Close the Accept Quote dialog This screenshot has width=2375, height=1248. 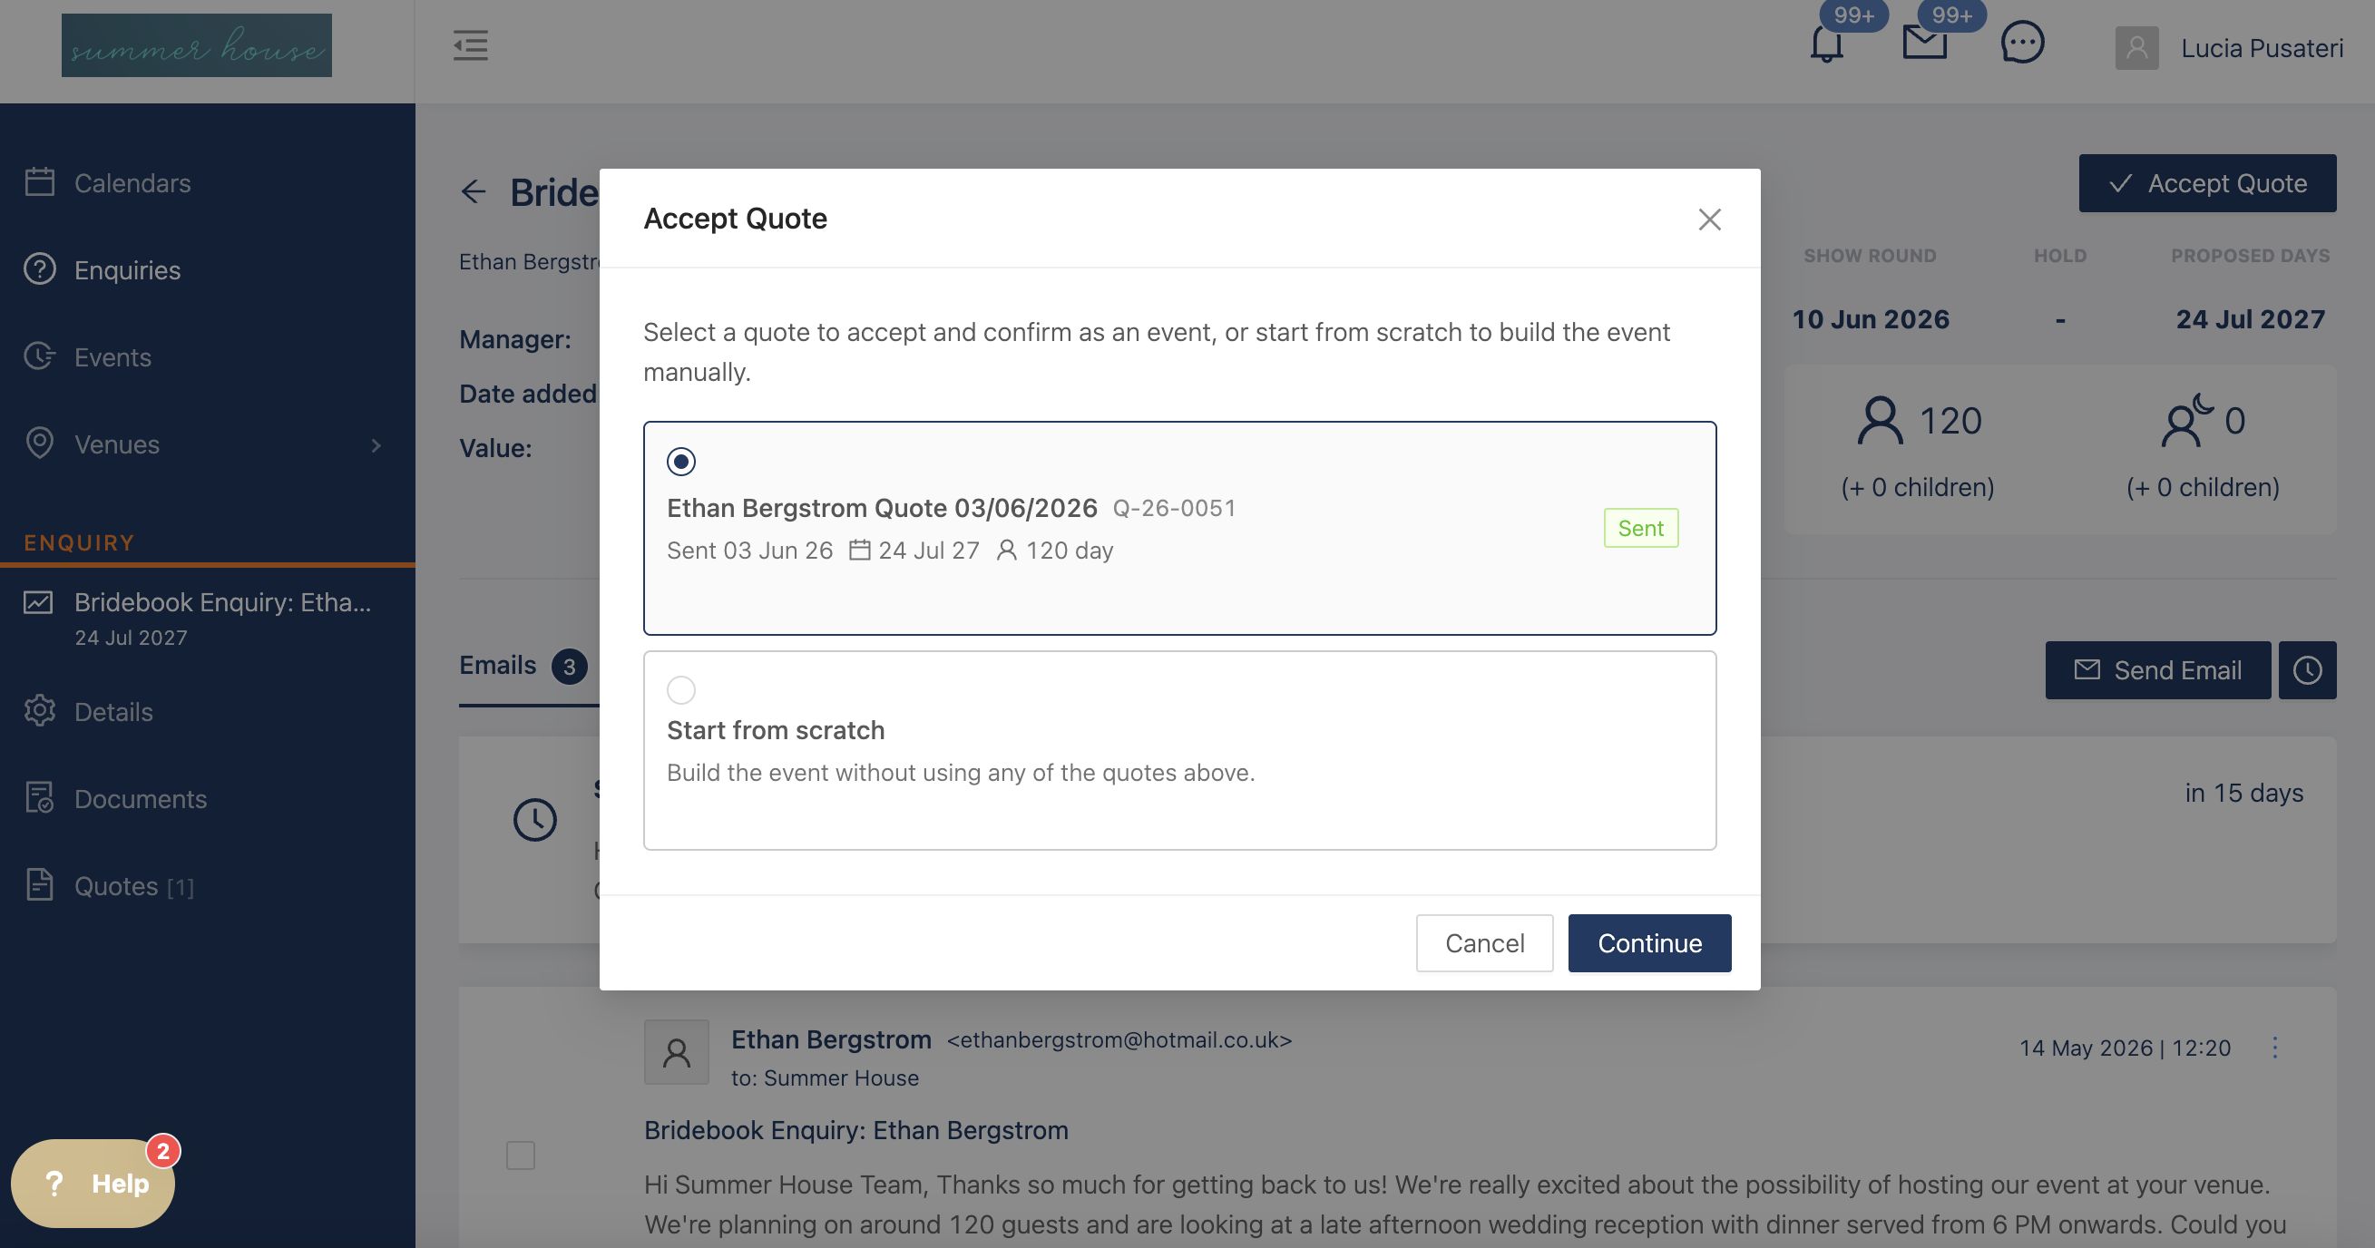point(1709,219)
